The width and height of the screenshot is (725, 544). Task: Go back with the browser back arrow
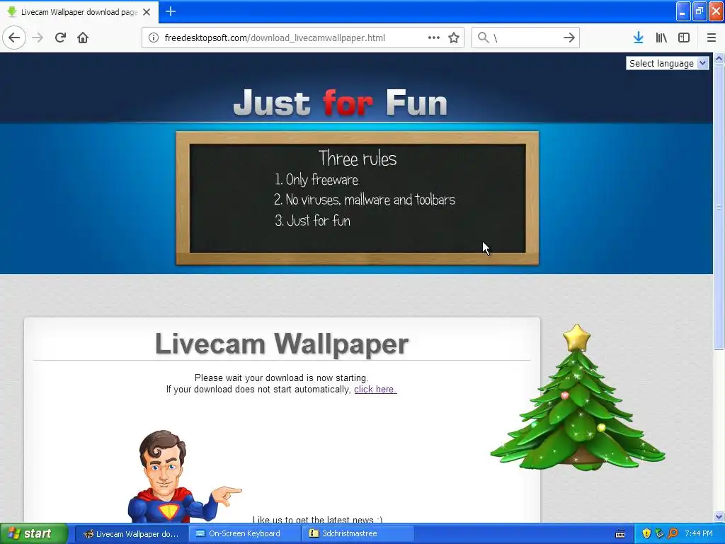click(x=14, y=38)
